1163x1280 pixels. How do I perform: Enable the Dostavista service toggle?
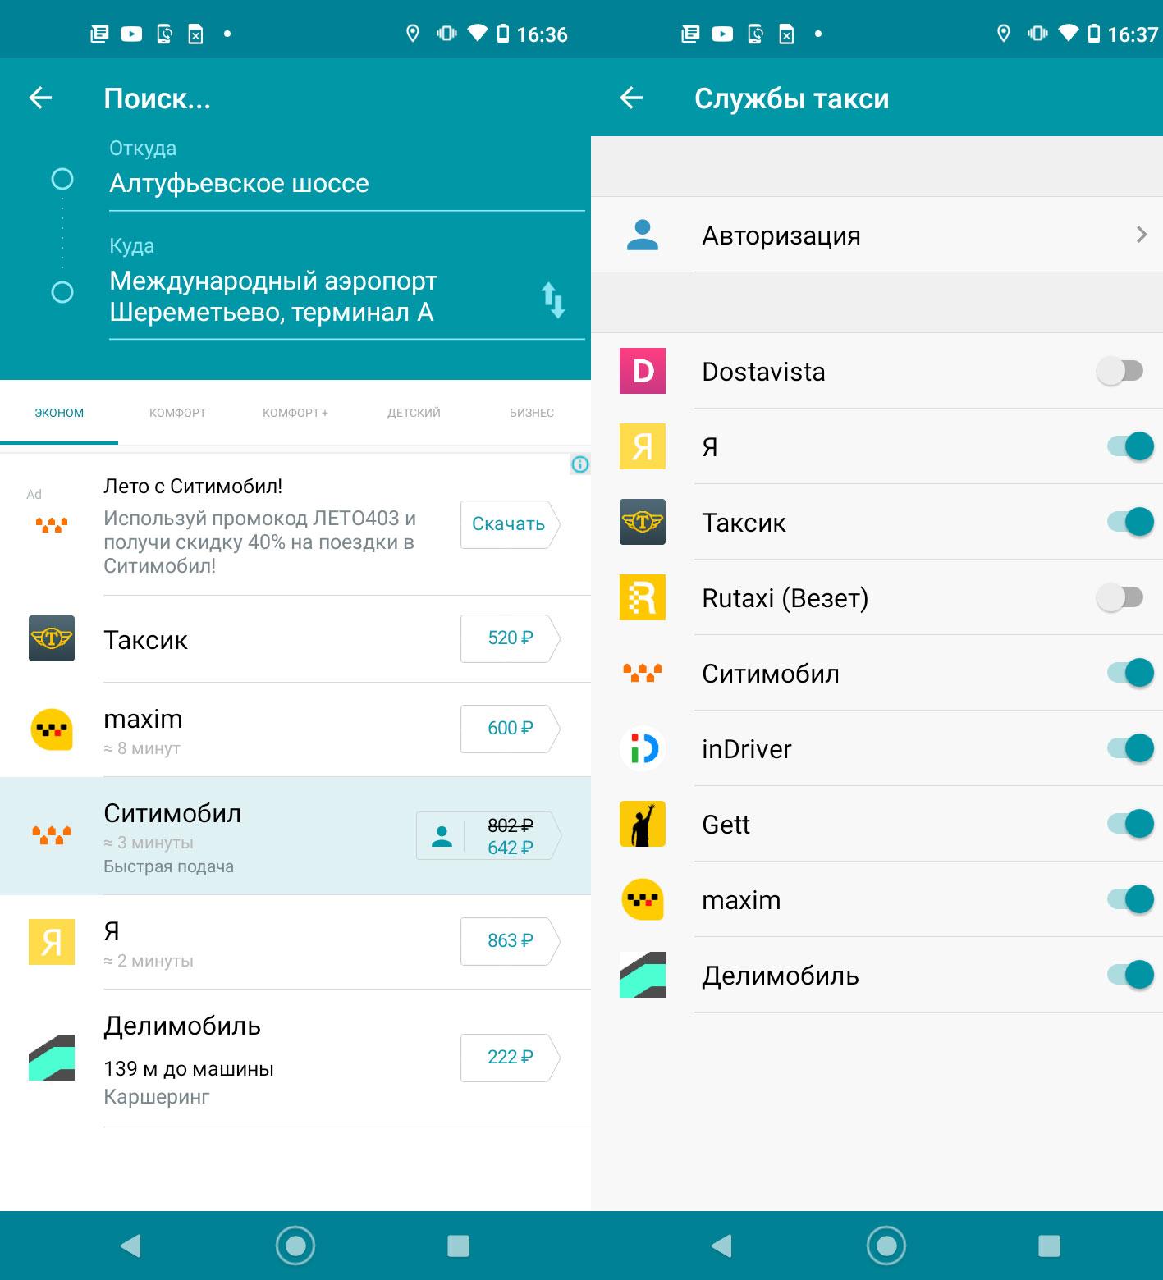(1120, 371)
